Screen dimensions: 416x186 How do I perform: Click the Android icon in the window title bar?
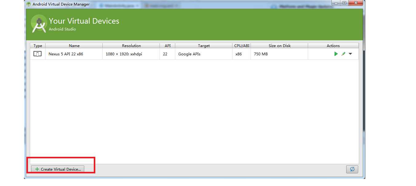[x=29, y=4]
